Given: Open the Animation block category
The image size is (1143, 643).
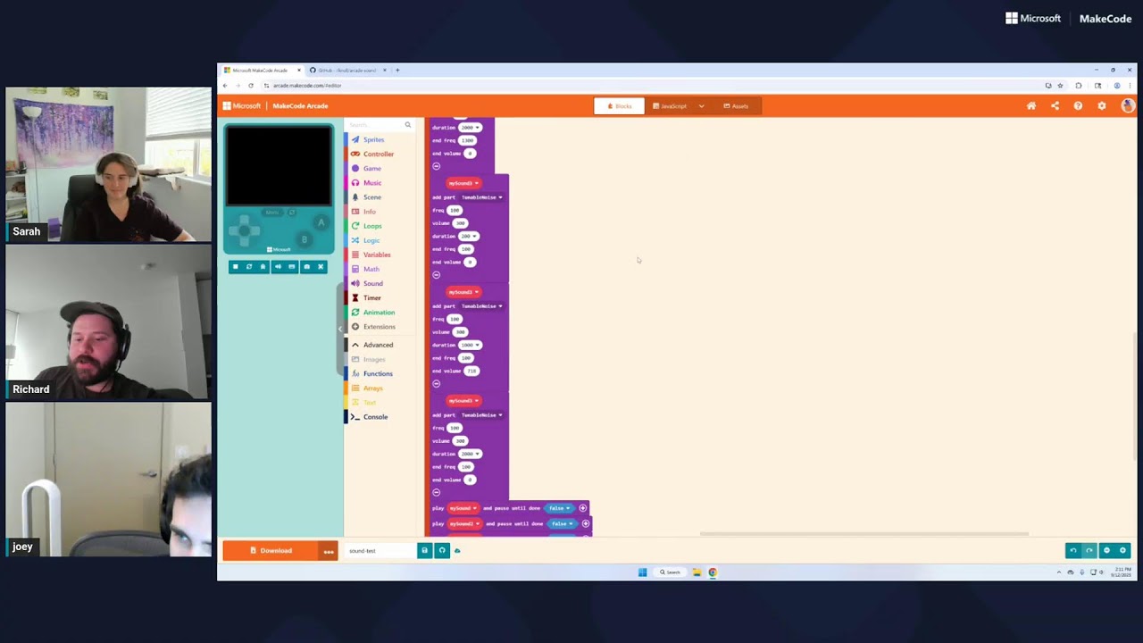Looking at the screenshot, I should point(379,312).
